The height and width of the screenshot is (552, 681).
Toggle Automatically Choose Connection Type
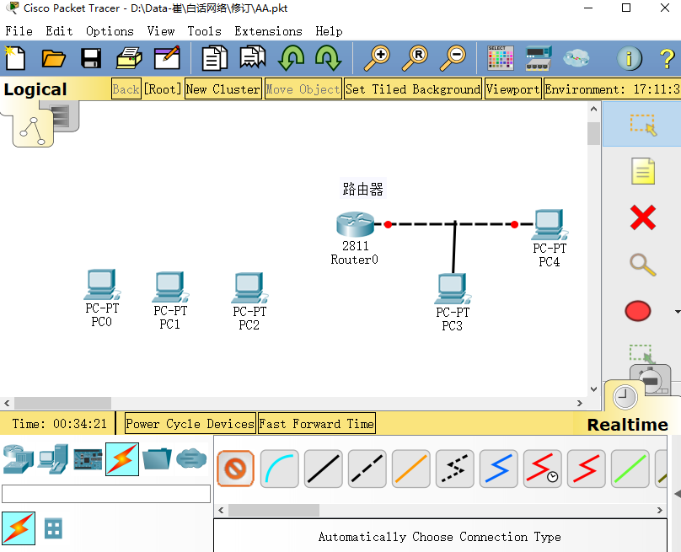pyautogui.click(x=235, y=469)
